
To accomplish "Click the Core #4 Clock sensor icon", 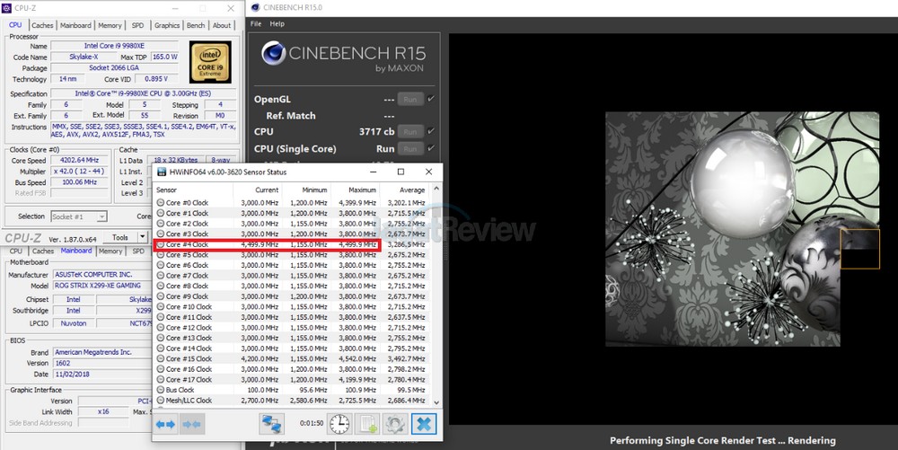I will coord(160,244).
